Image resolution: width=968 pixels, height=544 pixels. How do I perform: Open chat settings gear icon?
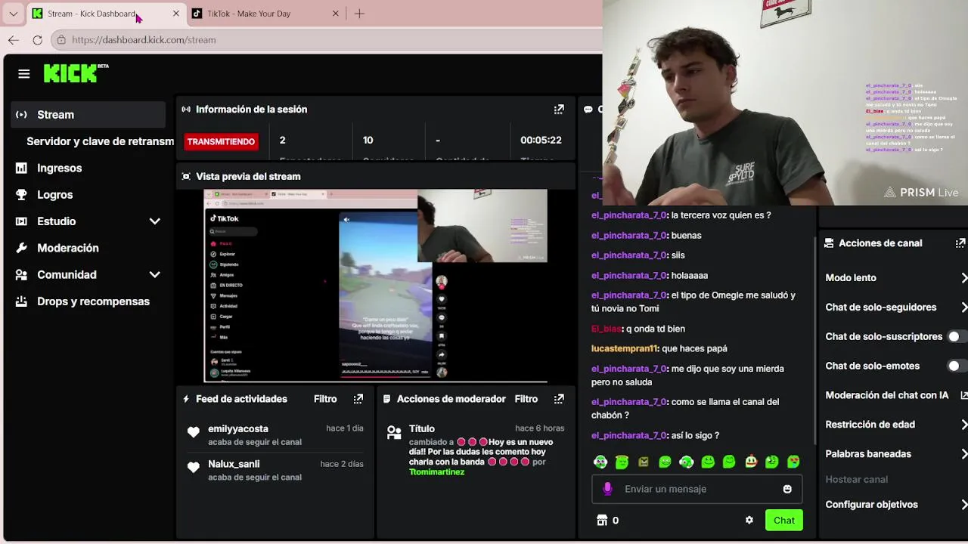749,520
